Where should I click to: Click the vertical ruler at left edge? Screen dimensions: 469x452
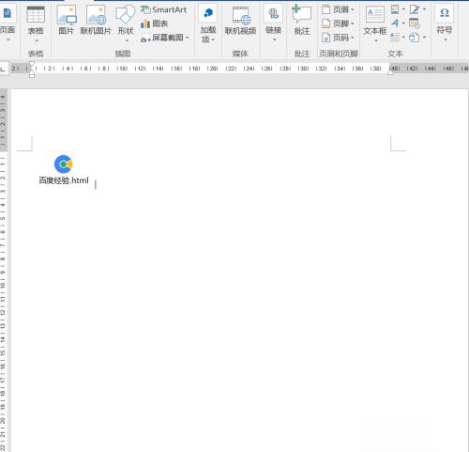3,270
